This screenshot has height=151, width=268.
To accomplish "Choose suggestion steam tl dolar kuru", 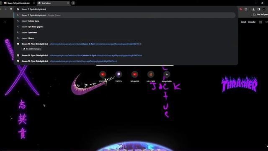I will [x=125, y=21].
